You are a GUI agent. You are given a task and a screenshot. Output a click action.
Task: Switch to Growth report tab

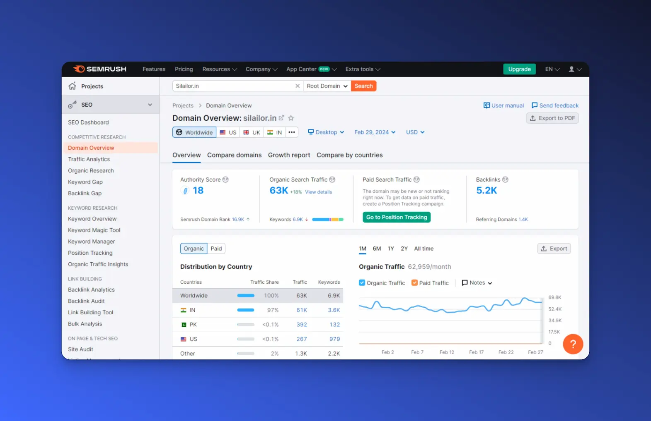point(289,155)
